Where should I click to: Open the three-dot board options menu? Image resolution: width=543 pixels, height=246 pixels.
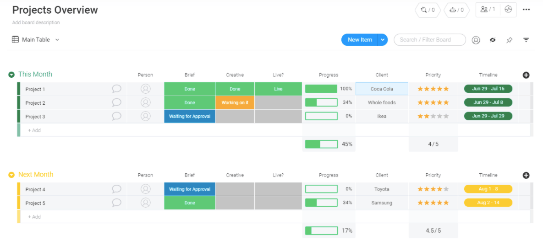(x=527, y=10)
